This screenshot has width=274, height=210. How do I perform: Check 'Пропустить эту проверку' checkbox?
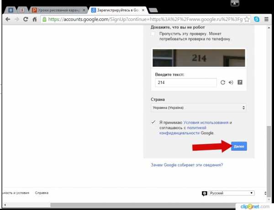coord(153,34)
